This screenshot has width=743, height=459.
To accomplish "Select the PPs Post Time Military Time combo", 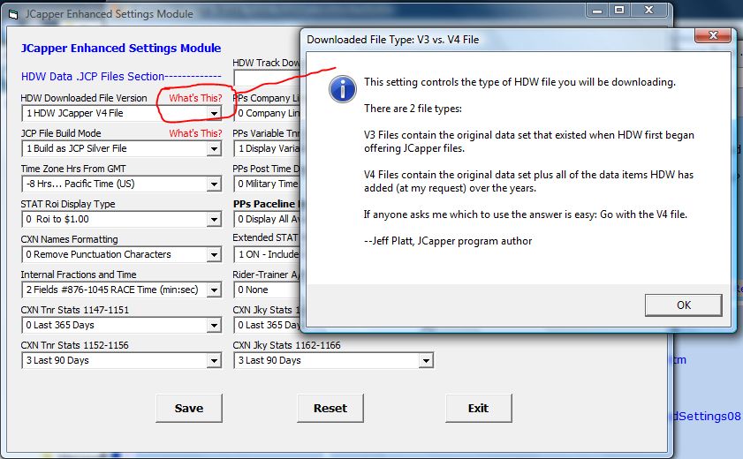I will [x=267, y=184].
